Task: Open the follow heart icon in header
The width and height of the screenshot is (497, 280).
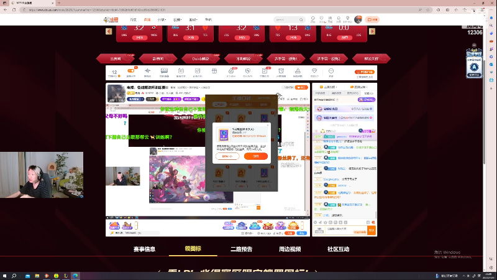Action: pos(321,19)
